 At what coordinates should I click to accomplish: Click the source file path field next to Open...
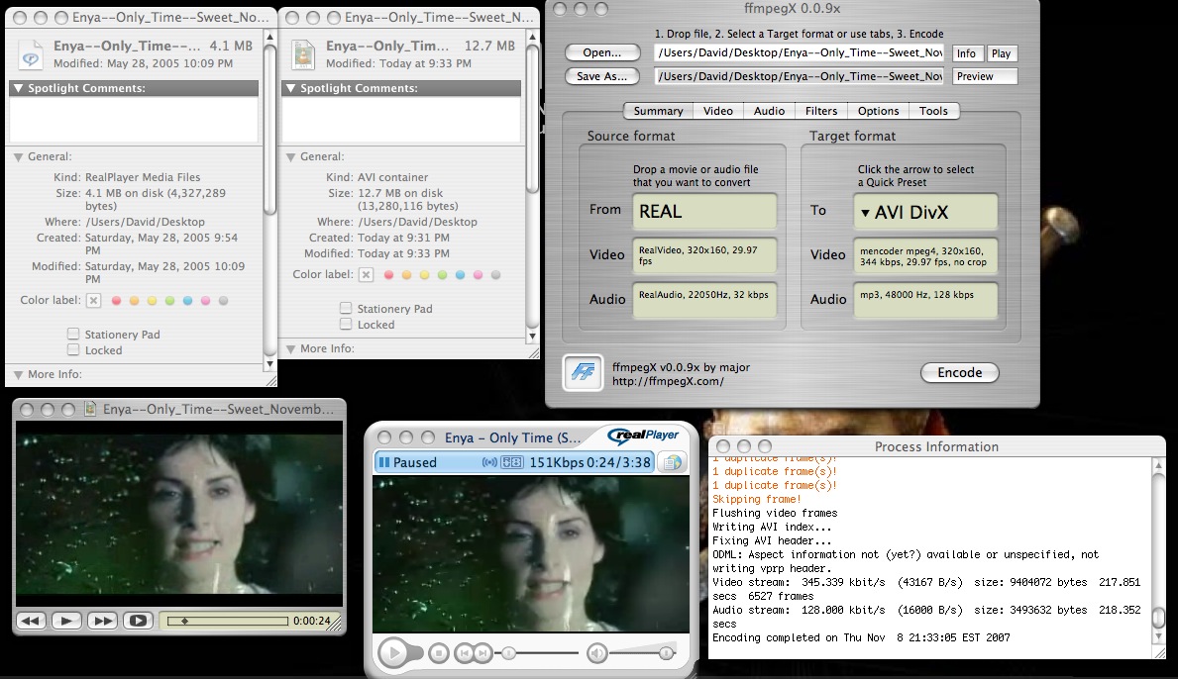coord(800,52)
